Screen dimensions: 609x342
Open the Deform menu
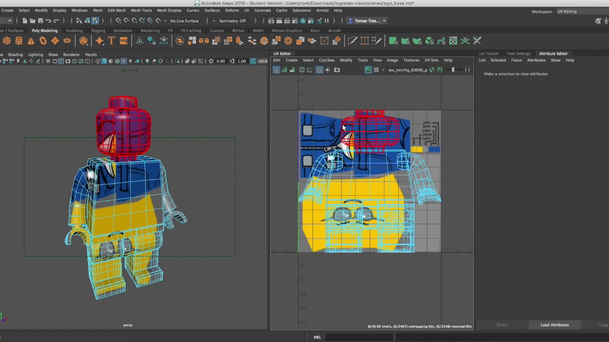tap(232, 10)
